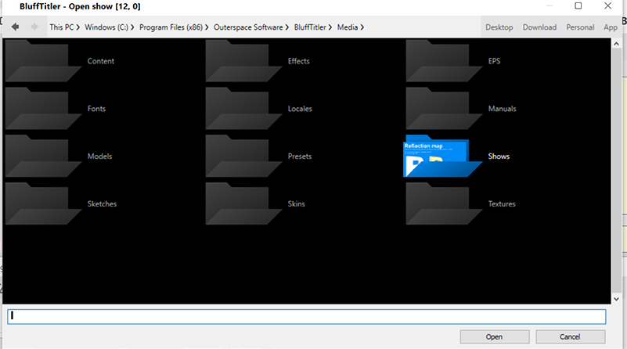Open the Locales folder icon
The width and height of the screenshot is (627, 349).
click(x=243, y=108)
